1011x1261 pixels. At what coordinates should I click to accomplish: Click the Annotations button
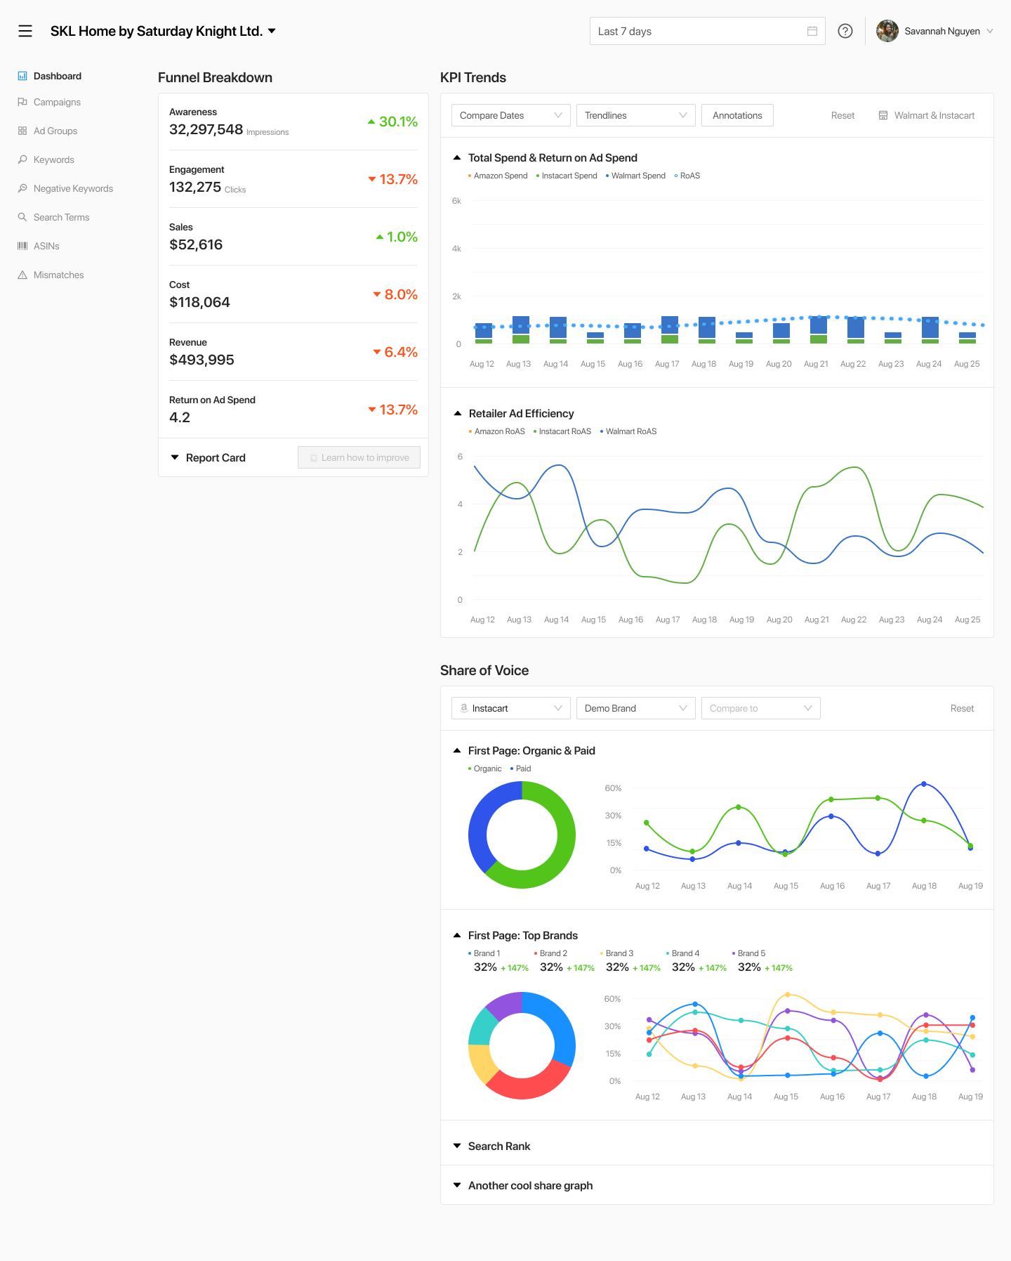click(x=737, y=115)
